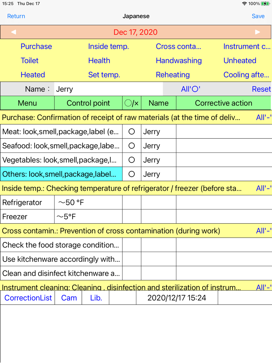Viewport: 272px width, 363px height.
Task: Select Use kitchenware accordingly row
Action: tap(61, 259)
